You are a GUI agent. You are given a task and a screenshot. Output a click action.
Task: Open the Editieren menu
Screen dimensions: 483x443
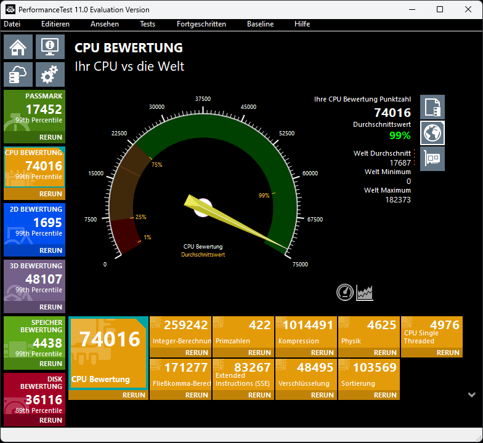click(55, 24)
